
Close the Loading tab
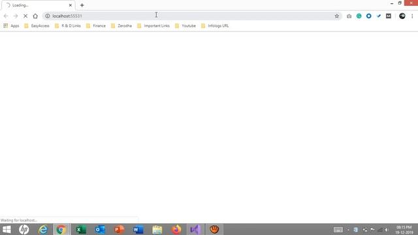[x=71, y=5]
